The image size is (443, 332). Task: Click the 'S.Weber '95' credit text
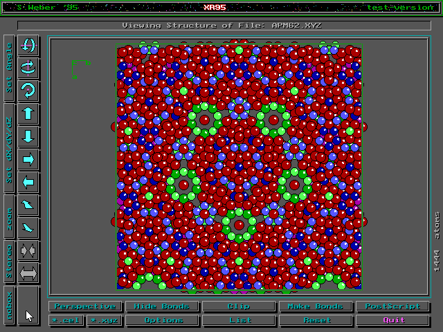point(48,8)
